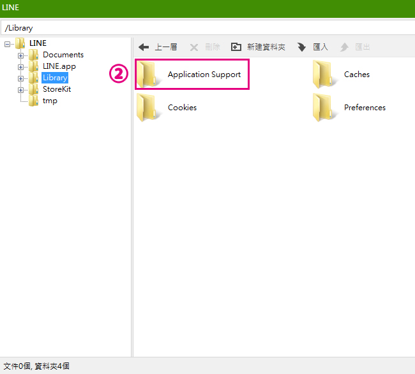Click the Caches folder name
Image resolution: width=415 pixels, height=374 pixels.
pyautogui.click(x=357, y=75)
